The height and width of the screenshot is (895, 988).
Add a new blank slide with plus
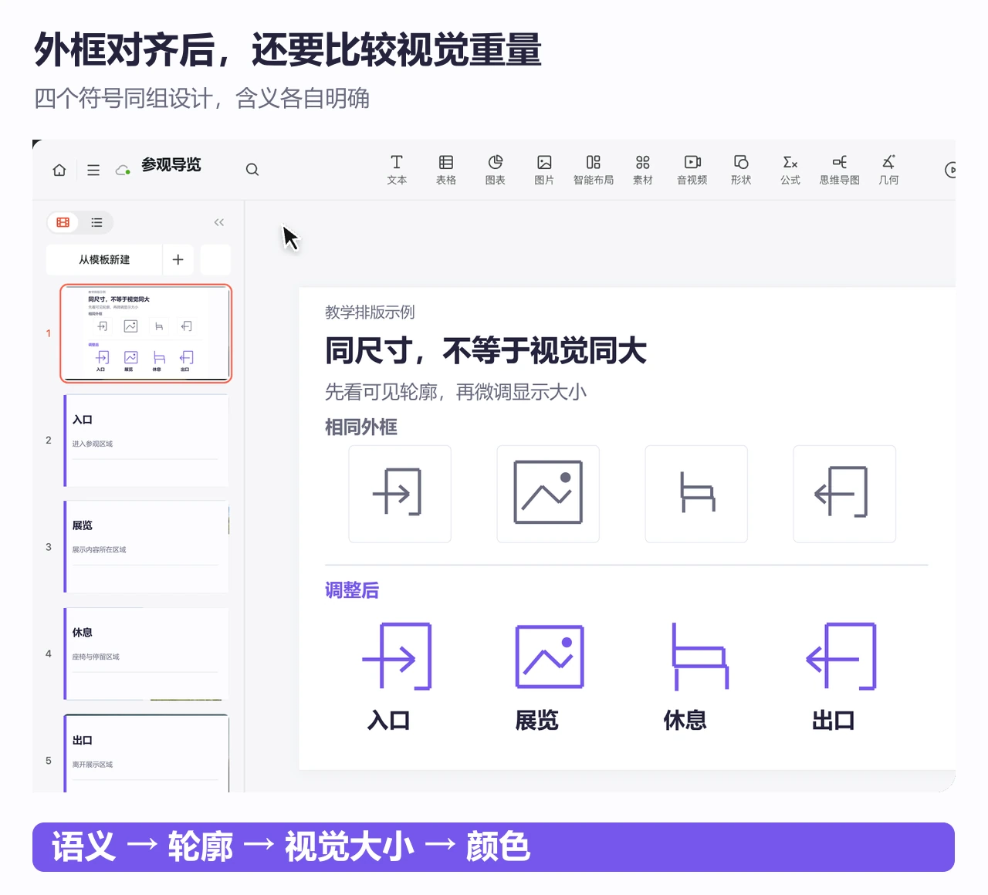[x=178, y=260]
